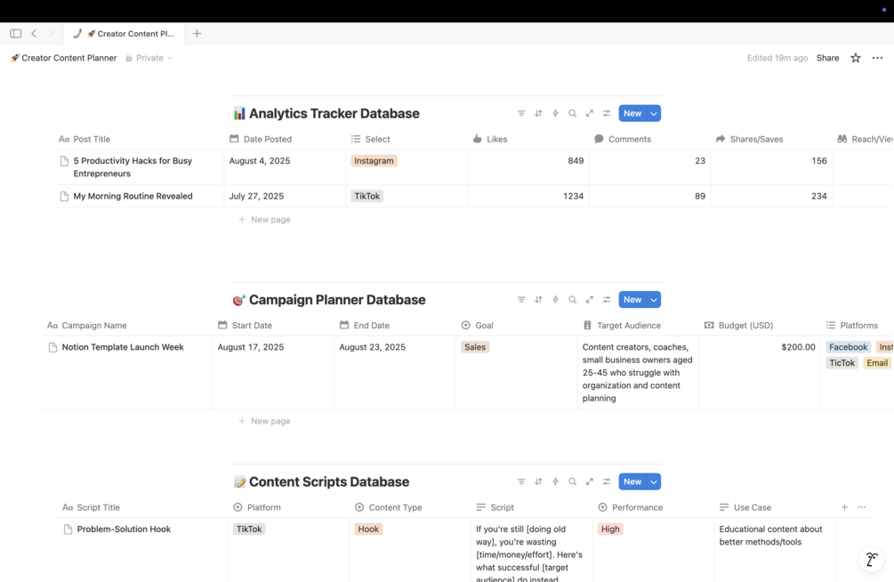This screenshot has width=894, height=582.
Task: Star this page as a favorite
Action: click(x=856, y=58)
